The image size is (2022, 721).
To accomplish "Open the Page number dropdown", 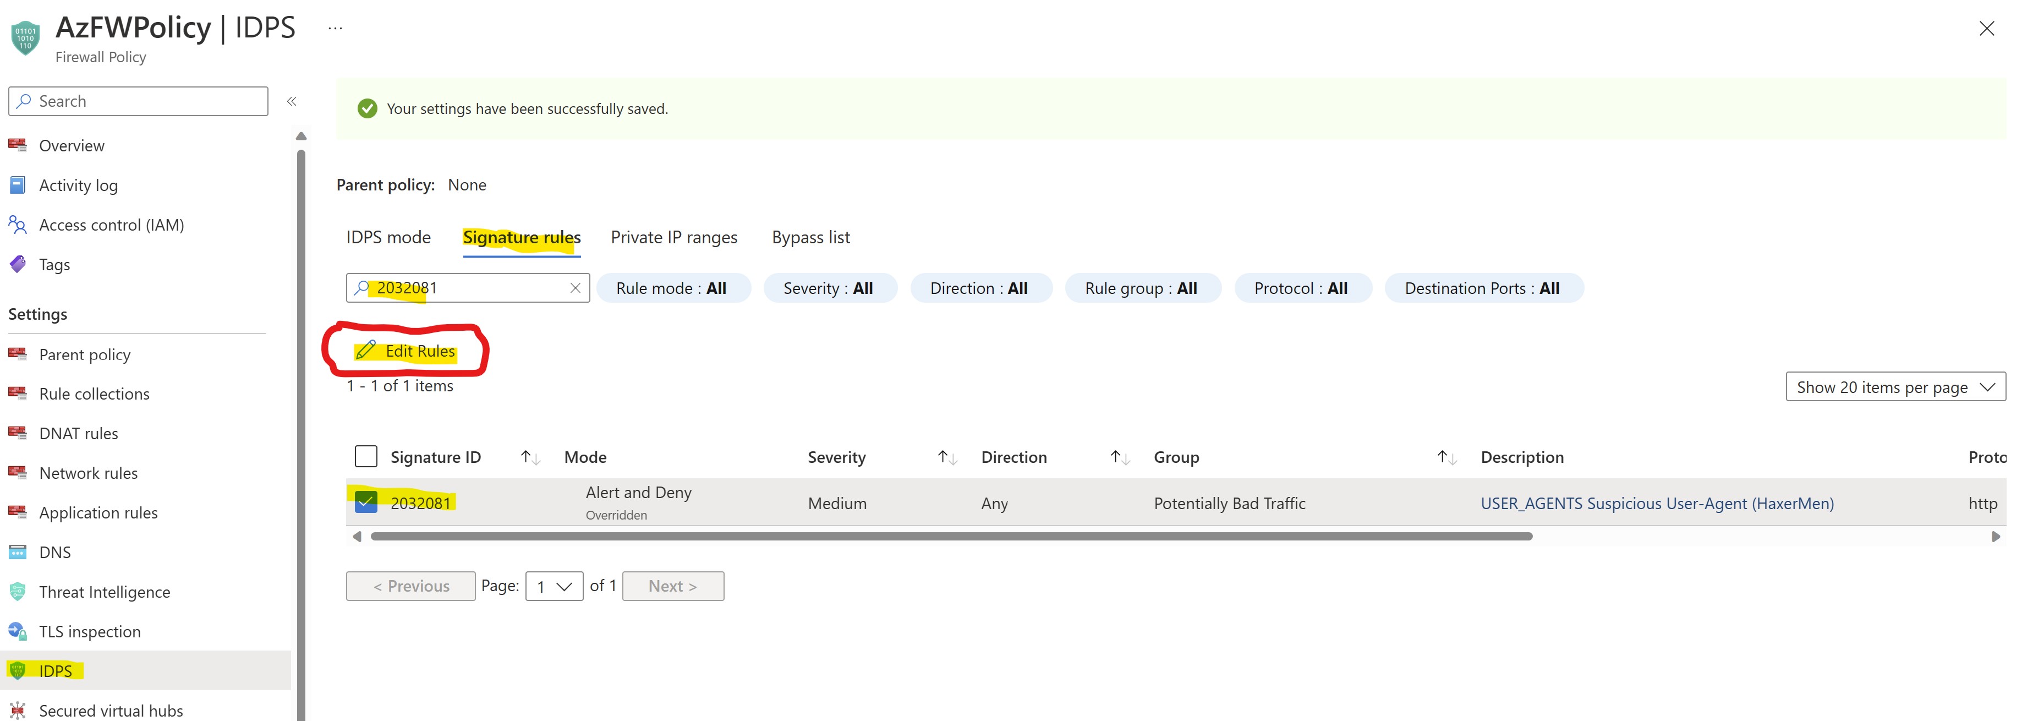I will 554,587.
